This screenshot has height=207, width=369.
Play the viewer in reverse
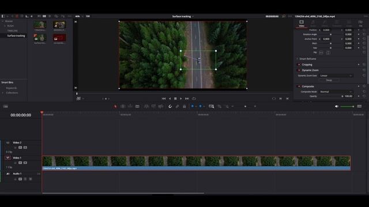170,98
